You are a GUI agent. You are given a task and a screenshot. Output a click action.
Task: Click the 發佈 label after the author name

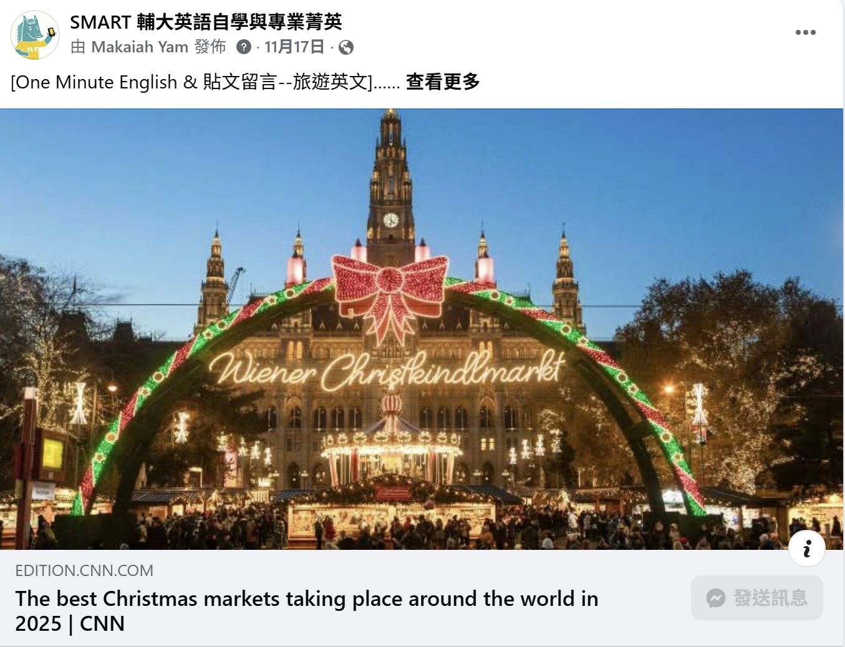[x=210, y=47]
